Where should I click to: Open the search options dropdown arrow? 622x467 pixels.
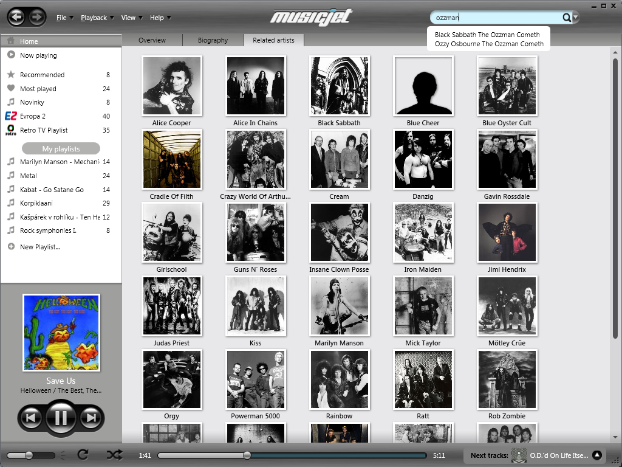tap(576, 18)
